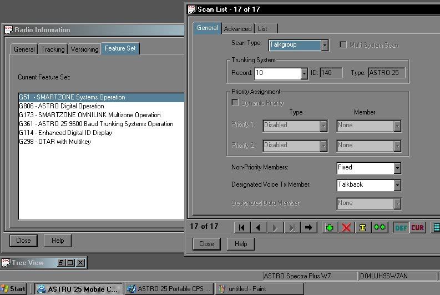Open Priority 2 Type dropdown
Viewport: 440px width, 295px height.
[323, 146]
